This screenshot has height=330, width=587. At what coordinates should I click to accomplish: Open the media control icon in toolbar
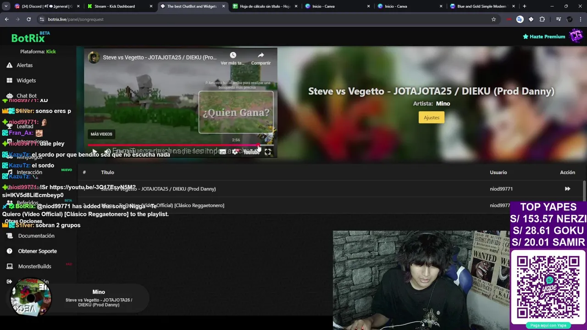pos(558,19)
